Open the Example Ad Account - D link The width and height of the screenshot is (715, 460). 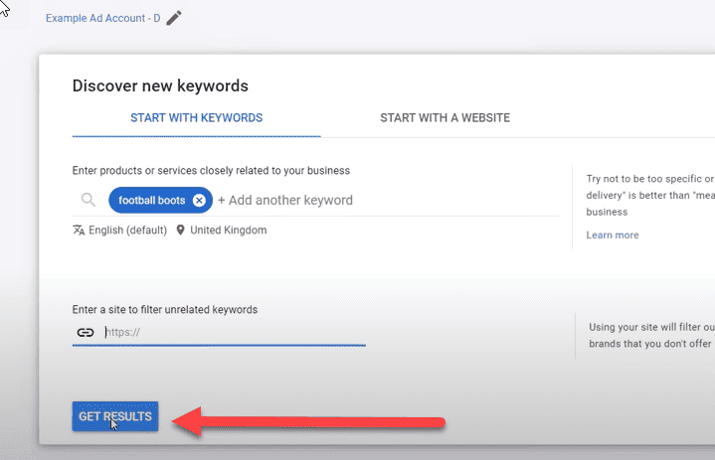click(x=102, y=18)
